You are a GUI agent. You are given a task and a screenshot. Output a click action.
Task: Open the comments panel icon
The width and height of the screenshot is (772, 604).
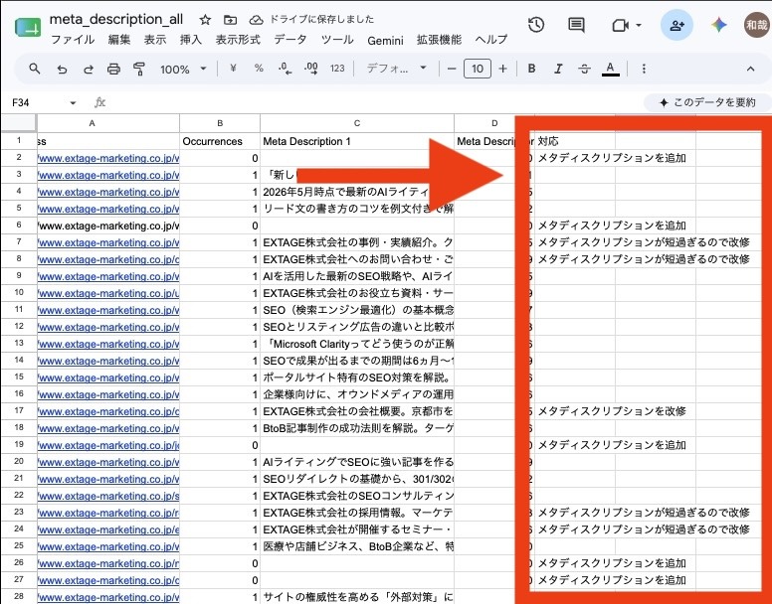[576, 25]
